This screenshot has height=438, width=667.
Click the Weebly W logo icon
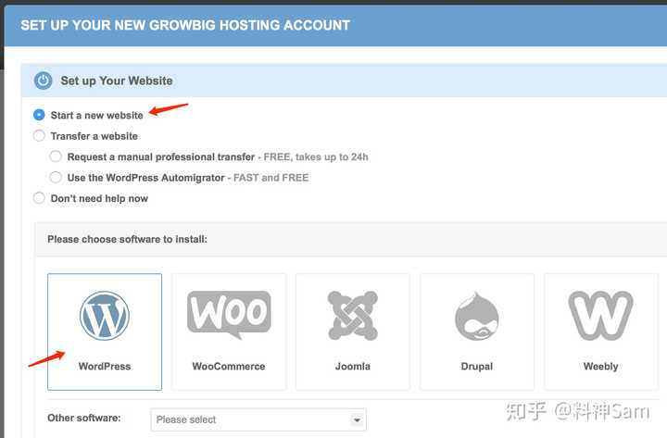click(x=600, y=316)
